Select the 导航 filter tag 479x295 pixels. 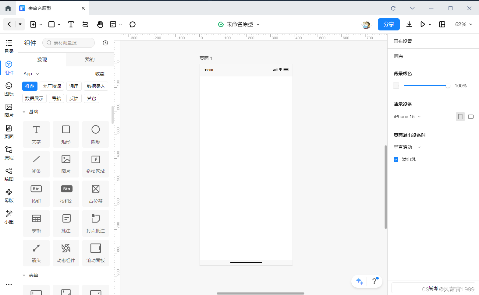[x=56, y=99]
